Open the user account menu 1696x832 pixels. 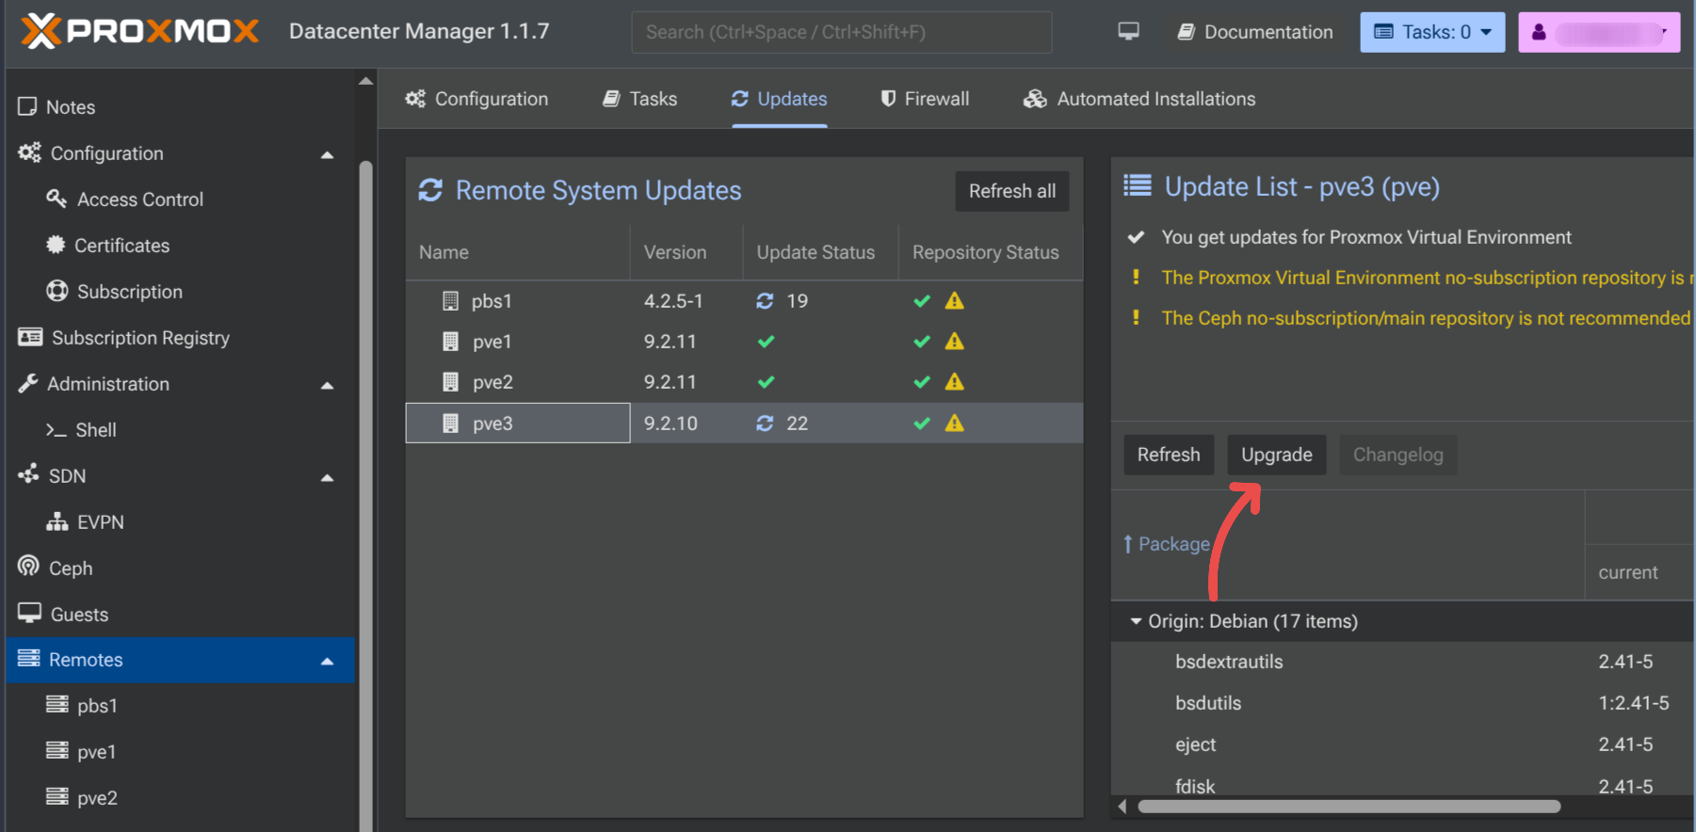click(x=1599, y=32)
